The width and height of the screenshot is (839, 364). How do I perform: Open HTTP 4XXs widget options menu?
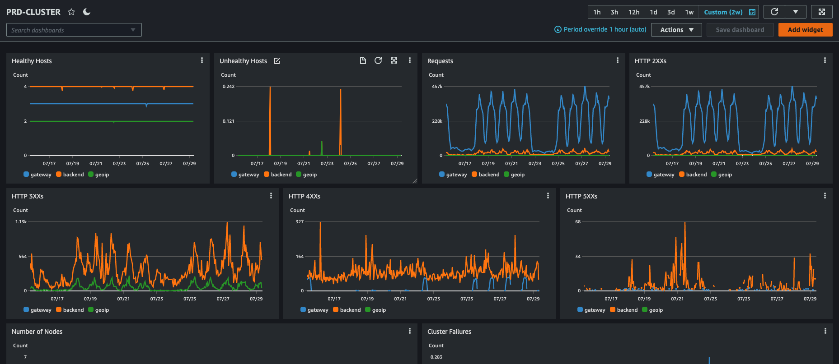pyautogui.click(x=548, y=196)
